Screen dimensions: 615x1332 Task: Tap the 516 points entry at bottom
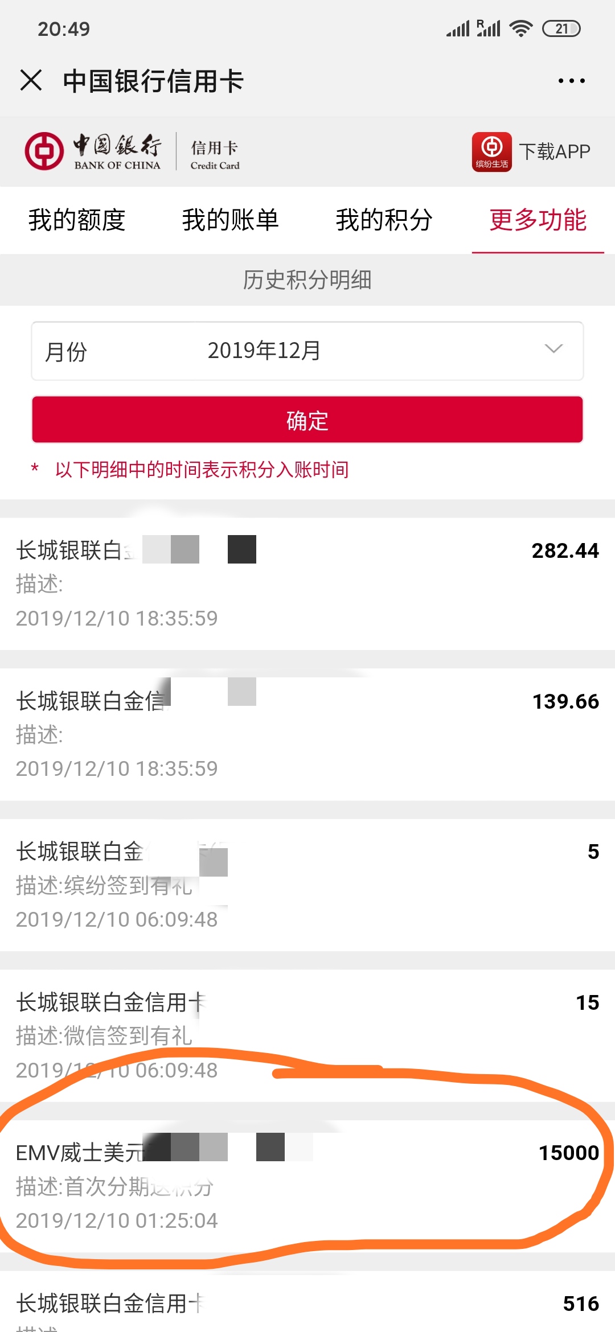pyautogui.click(x=307, y=1304)
